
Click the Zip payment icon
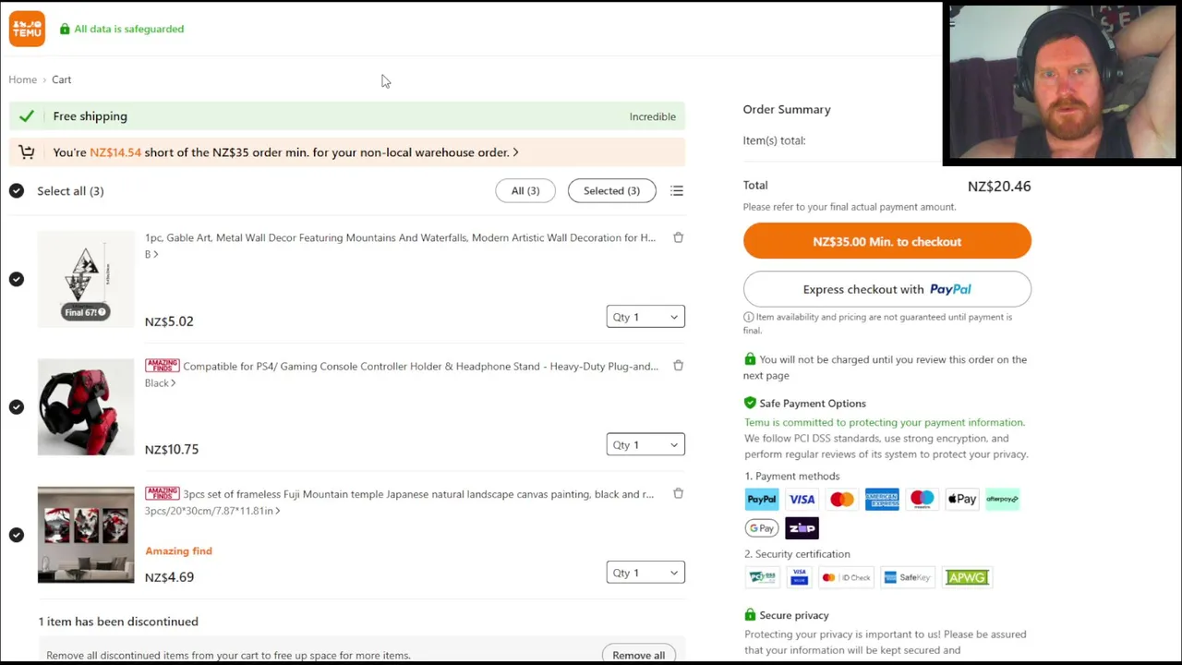(x=802, y=528)
